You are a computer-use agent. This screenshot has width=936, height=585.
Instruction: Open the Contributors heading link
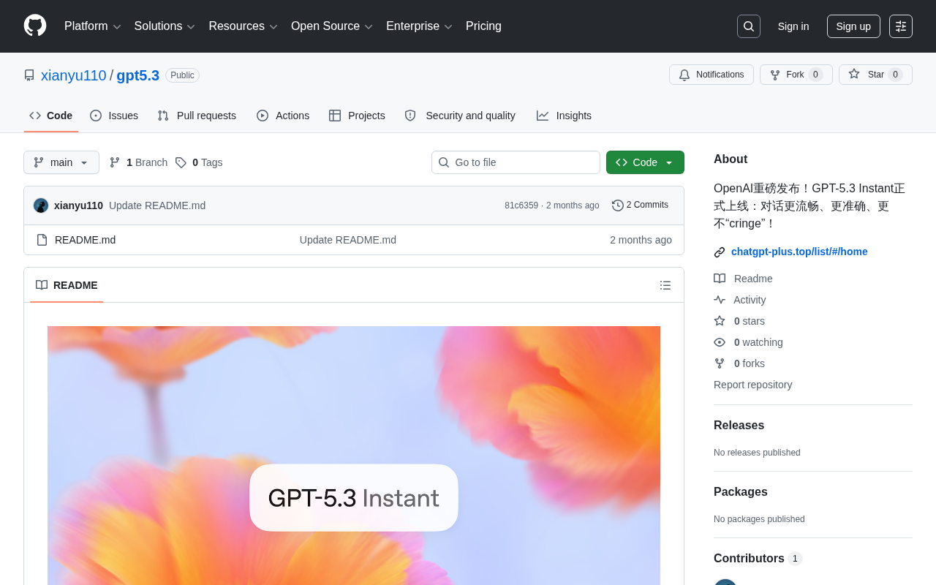[758, 559]
